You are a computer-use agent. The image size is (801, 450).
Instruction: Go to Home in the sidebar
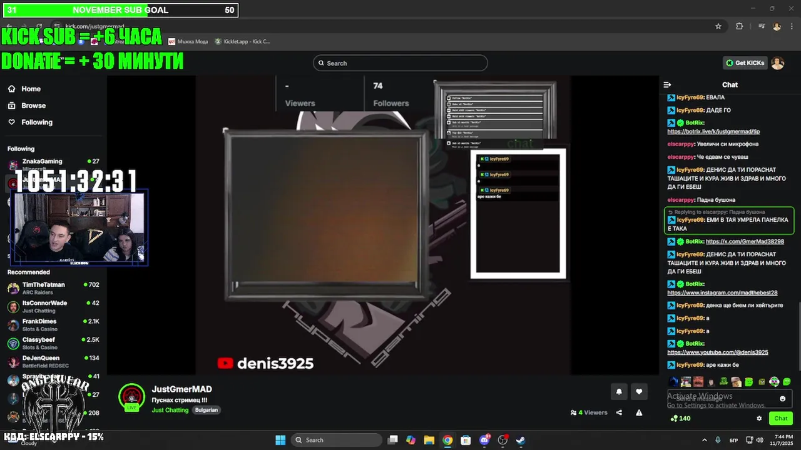(25, 89)
